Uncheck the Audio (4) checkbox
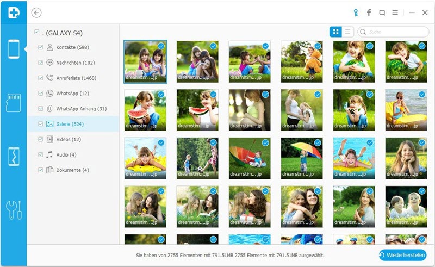Image resolution: width=435 pixels, height=267 pixels. pos(40,154)
